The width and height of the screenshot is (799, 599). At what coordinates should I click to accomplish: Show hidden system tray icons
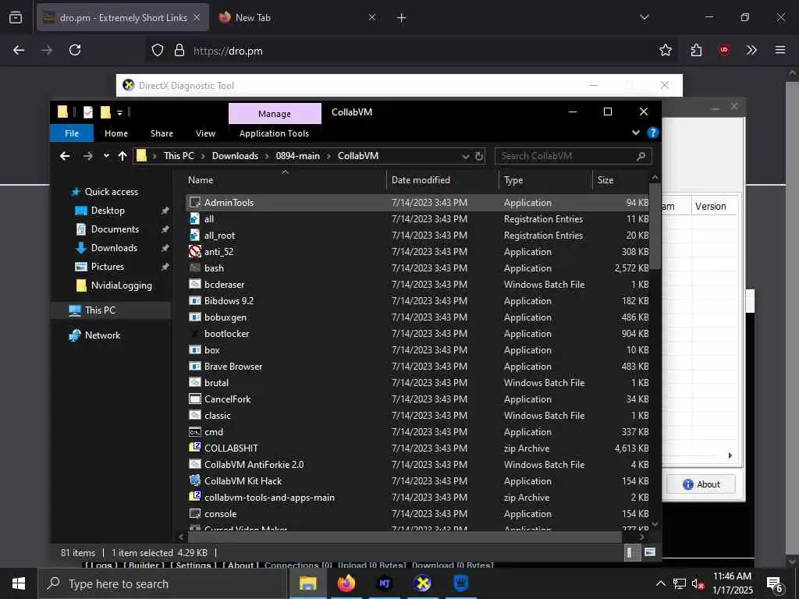point(660,583)
